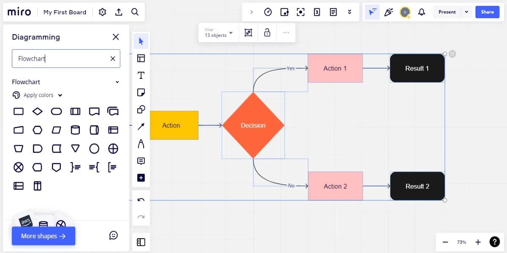Open the Present dropdown arrow

tap(466, 12)
